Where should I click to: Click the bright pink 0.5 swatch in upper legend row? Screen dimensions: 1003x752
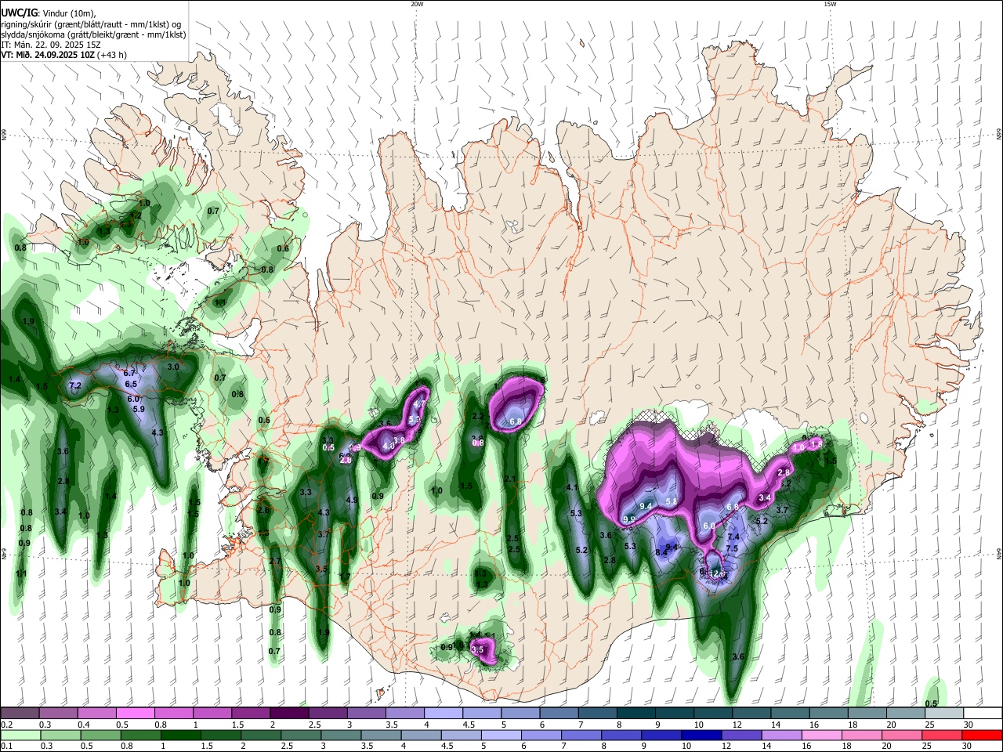point(136,714)
